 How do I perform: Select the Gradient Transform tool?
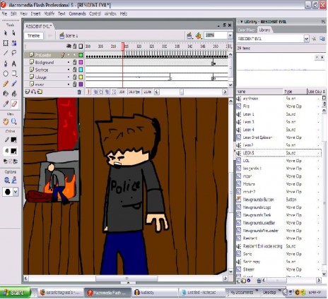(14, 43)
